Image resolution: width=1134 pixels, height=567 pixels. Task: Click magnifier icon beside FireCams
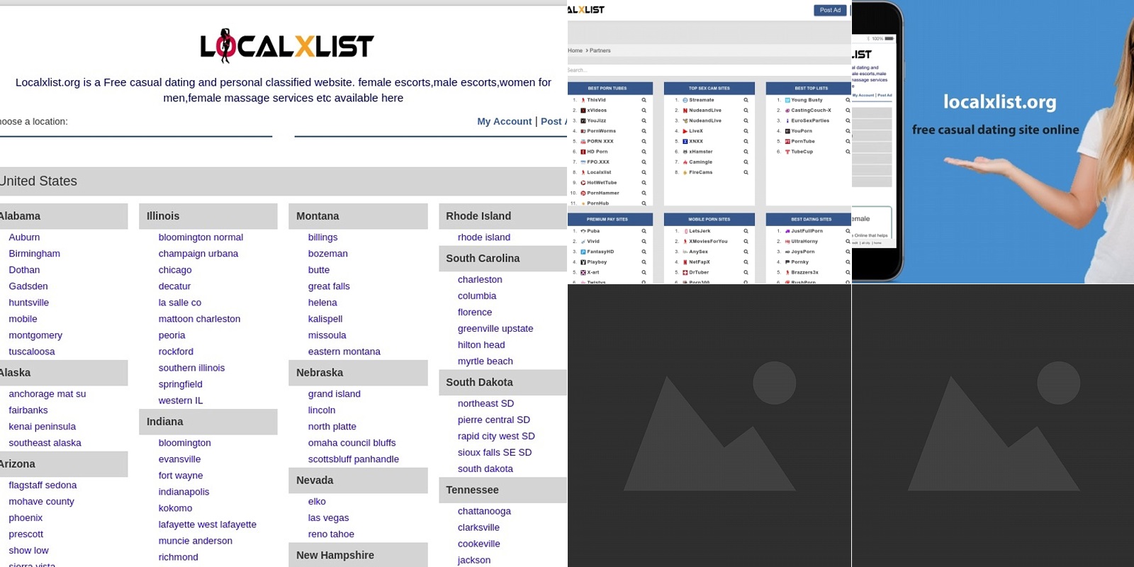tap(746, 172)
